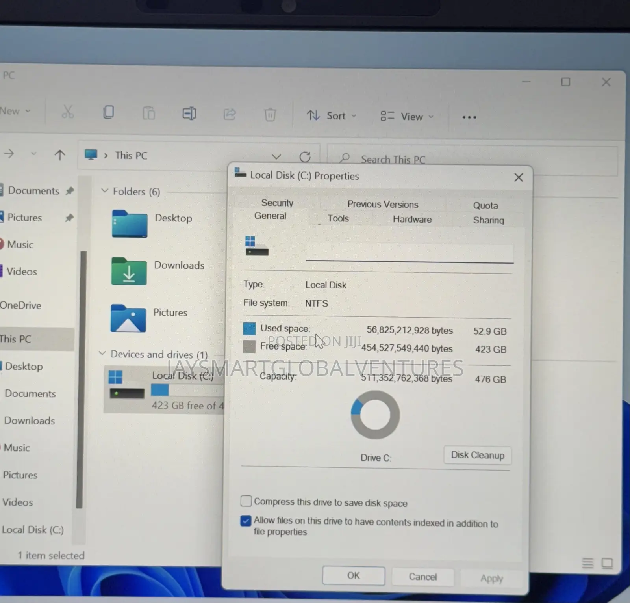The width and height of the screenshot is (630, 603).
Task: Open the Sharing tab
Action: pos(488,220)
